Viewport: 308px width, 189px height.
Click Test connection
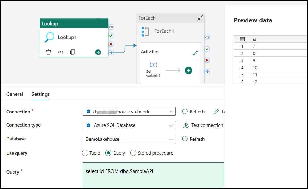(203, 125)
